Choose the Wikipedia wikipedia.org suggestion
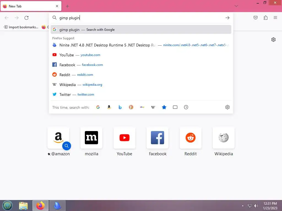 [x=141, y=85]
